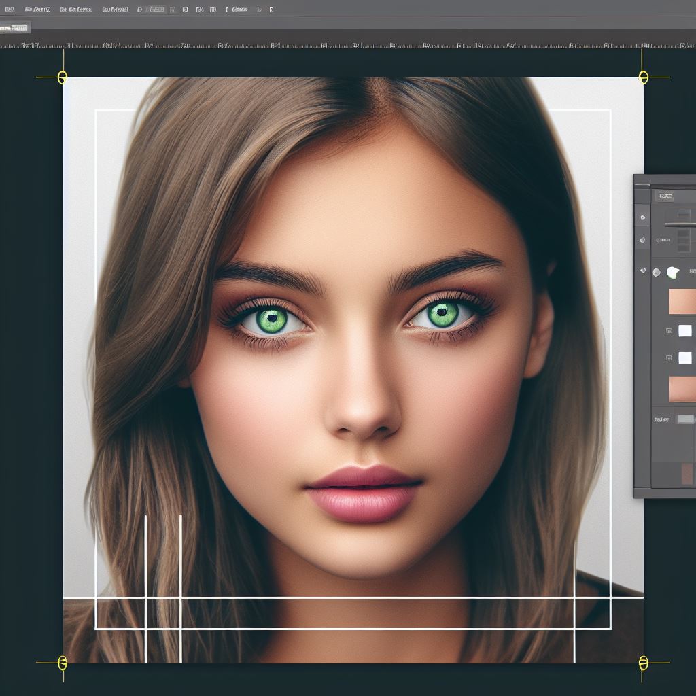The width and height of the screenshot is (696, 696).
Task: Open the gray dropdown near the panel bottom
Action: (685, 419)
